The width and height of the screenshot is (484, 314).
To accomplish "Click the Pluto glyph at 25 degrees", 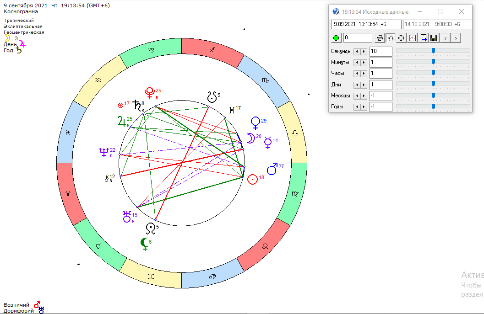I will 150,93.
